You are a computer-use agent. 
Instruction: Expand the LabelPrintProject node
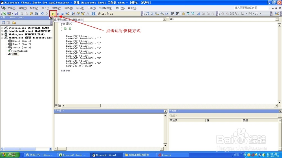(x=2, y=31)
